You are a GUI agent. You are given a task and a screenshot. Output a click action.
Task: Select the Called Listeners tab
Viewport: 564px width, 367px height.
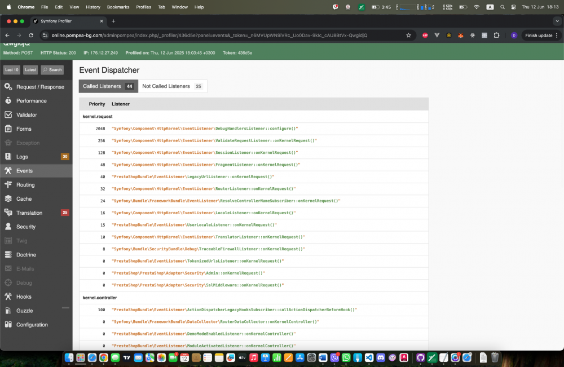click(x=108, y=86)
